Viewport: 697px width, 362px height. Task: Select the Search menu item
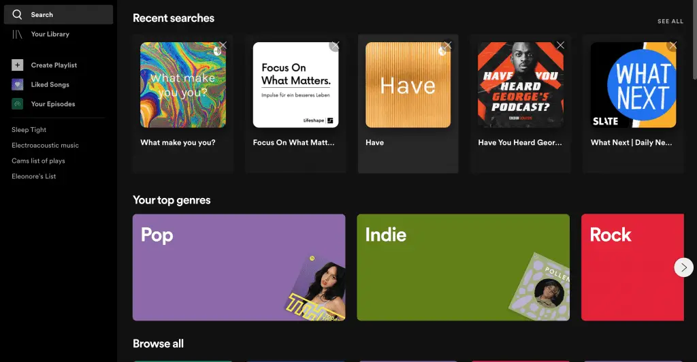click(59, 15)
